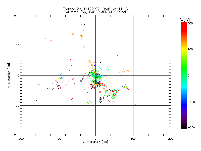Click the E-W location [km] axis label

[95, 142]
